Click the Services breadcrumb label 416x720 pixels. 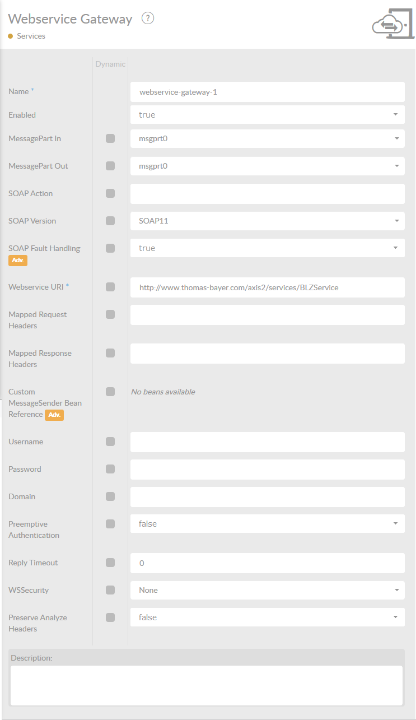click(x=31, y=36)
